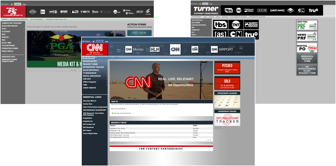Click the CNN Ad Sales logo

95,49
